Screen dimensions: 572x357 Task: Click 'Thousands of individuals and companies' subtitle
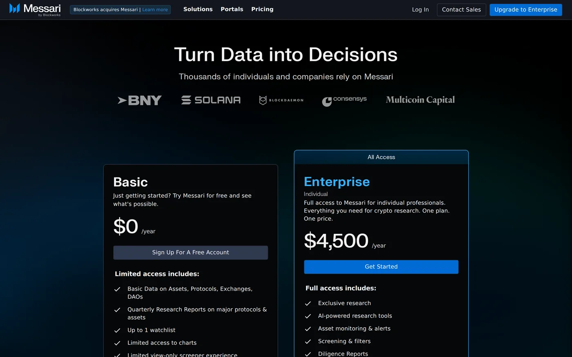point(286,77)
